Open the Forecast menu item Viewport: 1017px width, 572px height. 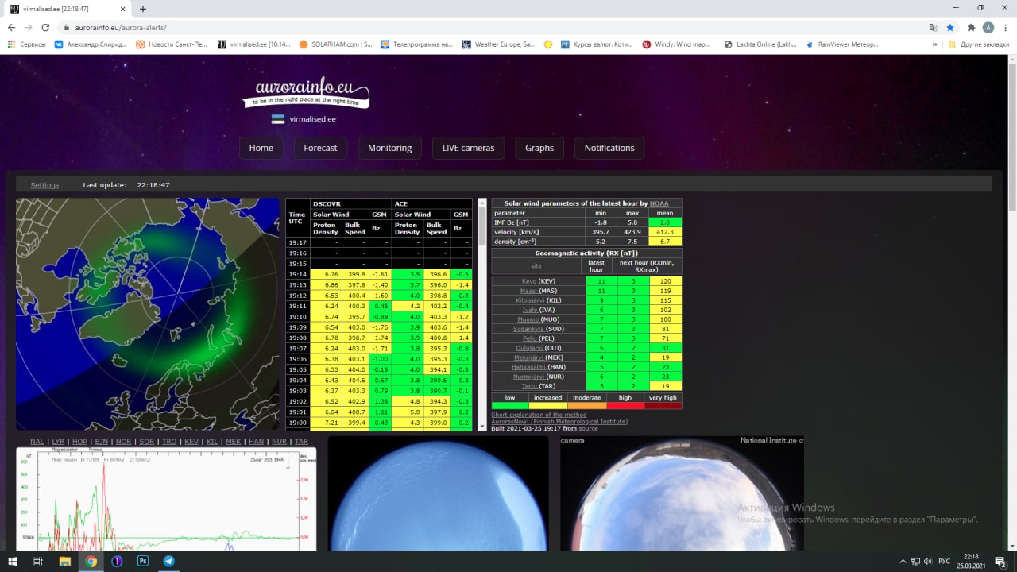coord(320,148)
